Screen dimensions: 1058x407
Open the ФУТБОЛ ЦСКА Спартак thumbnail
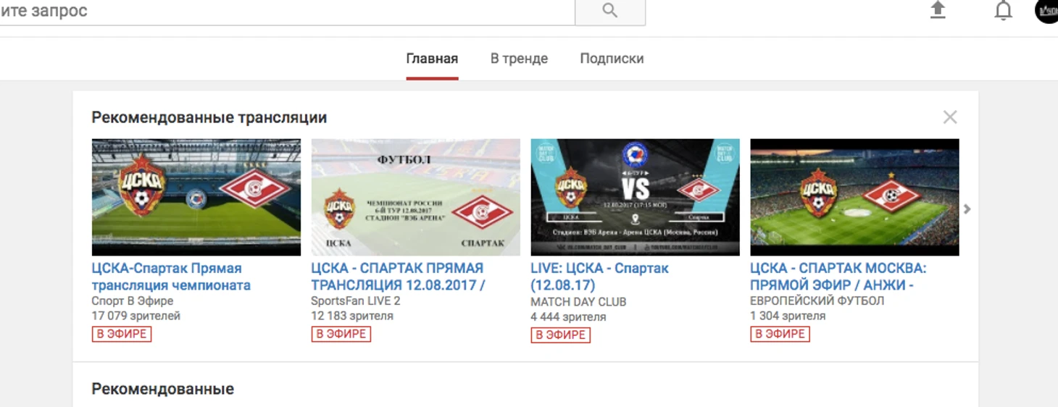tap(416, 197)
